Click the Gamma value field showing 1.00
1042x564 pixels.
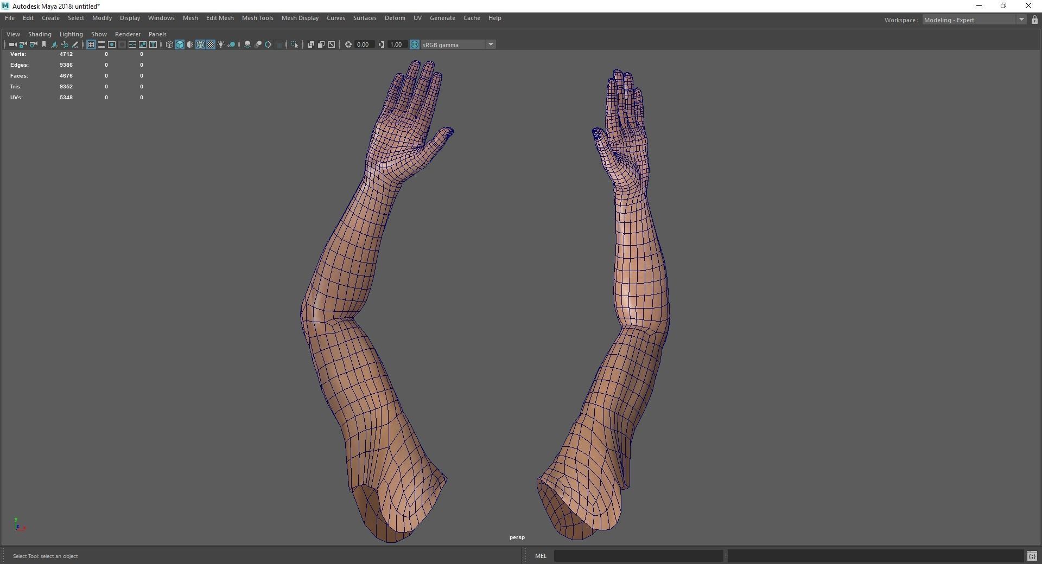(x=397, y=44)
